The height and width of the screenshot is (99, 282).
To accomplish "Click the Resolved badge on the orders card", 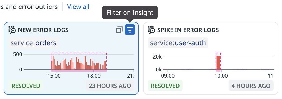I will coord(26,86).
